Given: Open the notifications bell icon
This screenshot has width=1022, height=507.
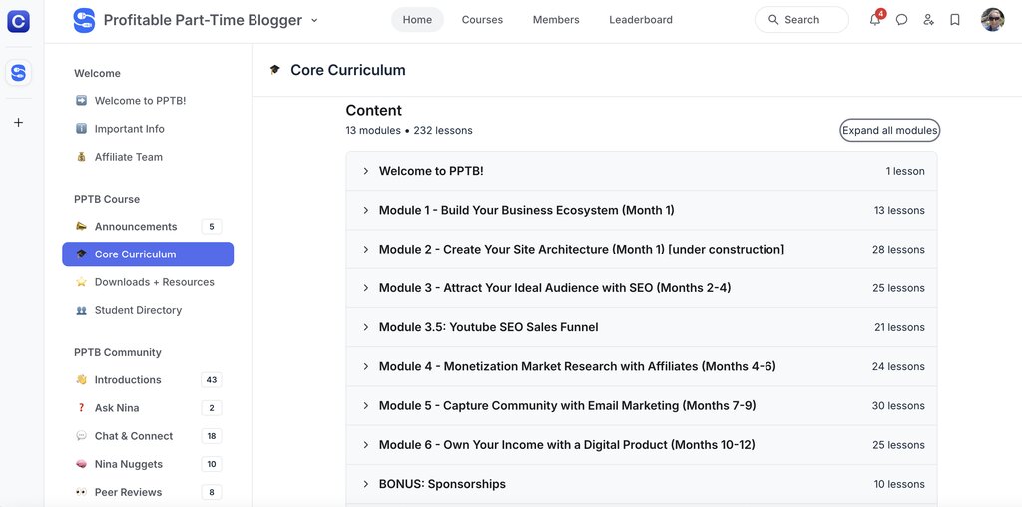Looking at the screenshot, I should [x=875, y=20].
